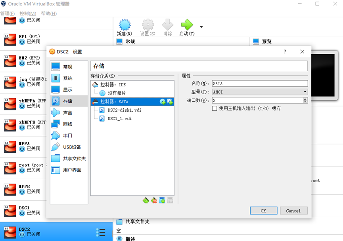343x241 pixels.
Task: Select the 存储 settings category
Action: coord(69,101)
